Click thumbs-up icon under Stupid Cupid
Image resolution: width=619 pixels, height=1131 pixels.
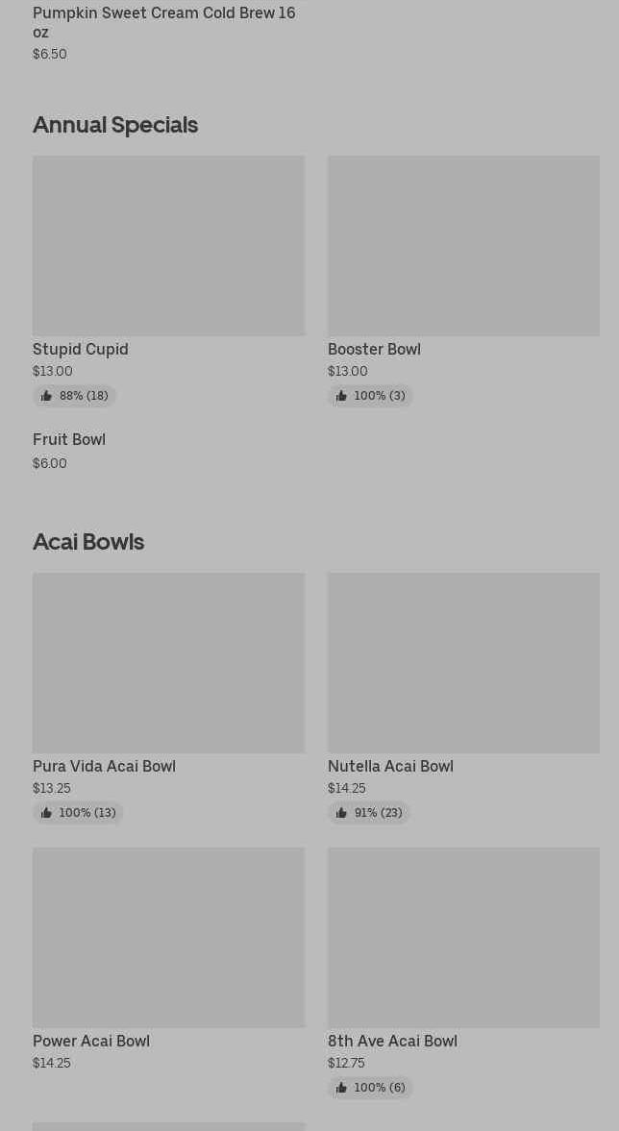(x=46, y=396)
